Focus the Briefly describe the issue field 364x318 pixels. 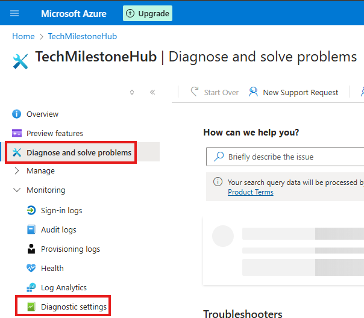285,157
